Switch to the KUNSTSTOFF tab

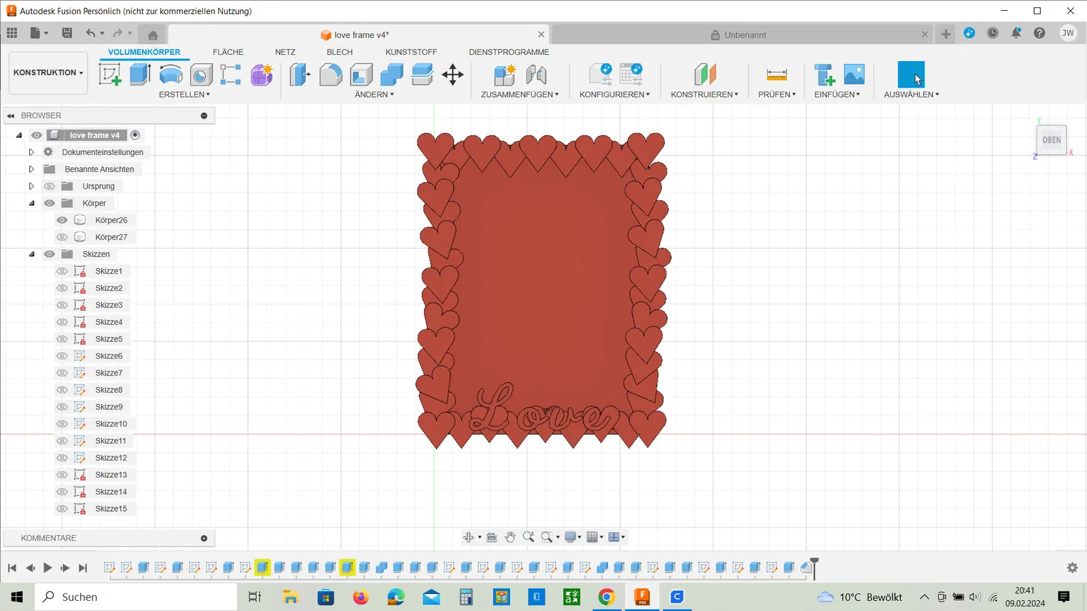coord(411,52)
